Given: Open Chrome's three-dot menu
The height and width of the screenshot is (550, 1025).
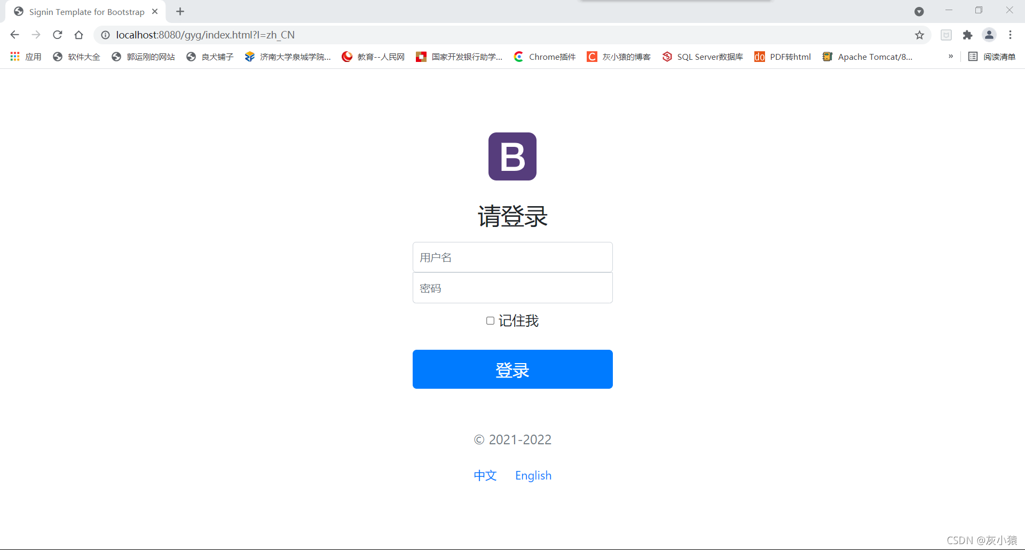Looking at the screenshot, I should click(1010, 35).
